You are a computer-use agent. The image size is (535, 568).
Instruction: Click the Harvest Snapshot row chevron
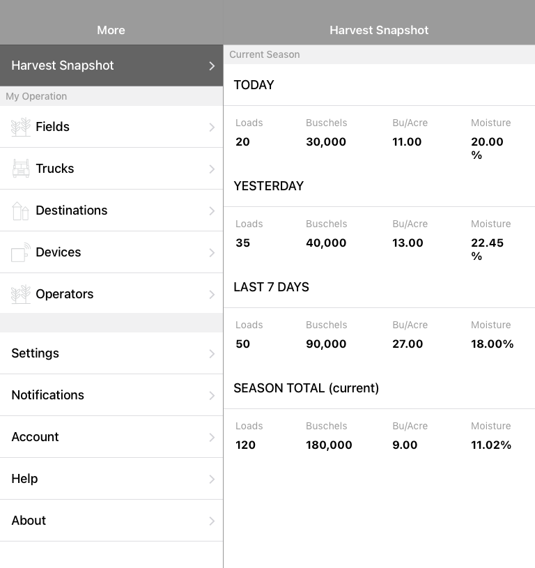(x=212, y=66)
